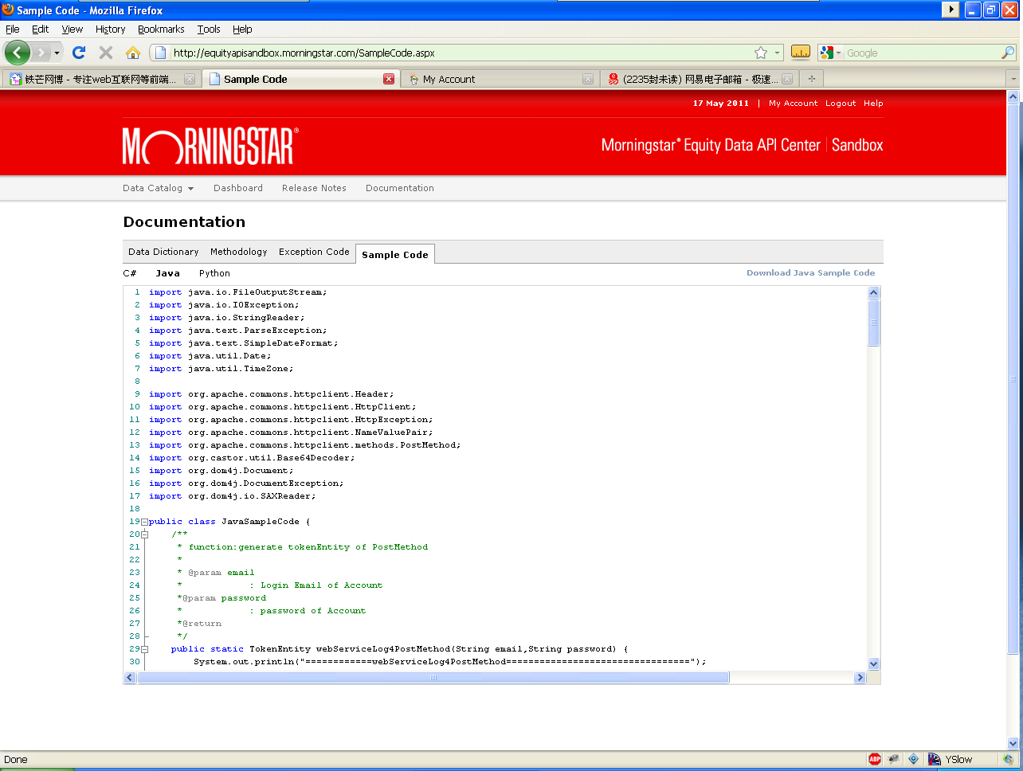Reload the Sample Code page
This screenshot has height=771, width=1023.
[x=79, y=53]
